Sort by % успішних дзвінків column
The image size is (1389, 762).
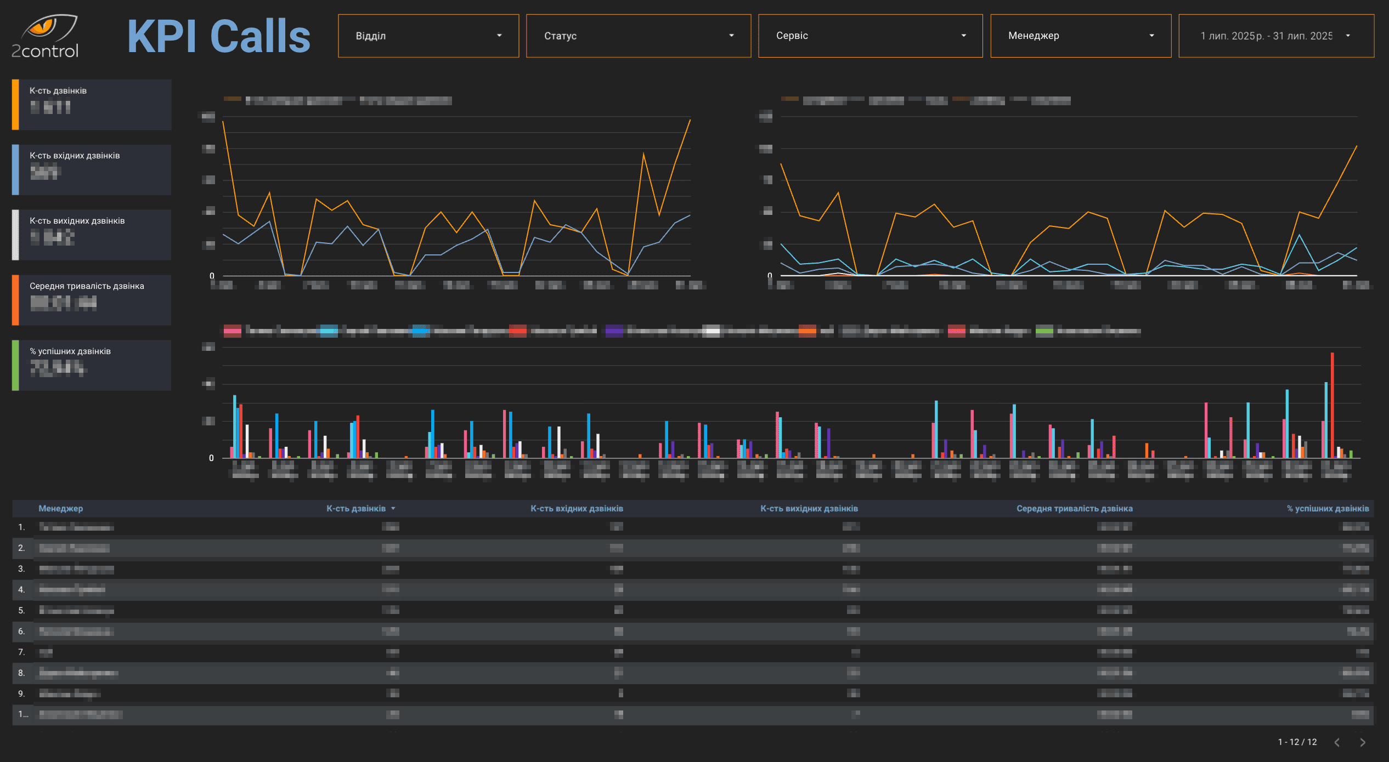[1327, 509]
